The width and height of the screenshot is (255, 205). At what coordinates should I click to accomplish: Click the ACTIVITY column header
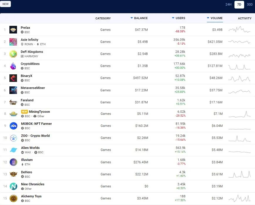[245, 19]
